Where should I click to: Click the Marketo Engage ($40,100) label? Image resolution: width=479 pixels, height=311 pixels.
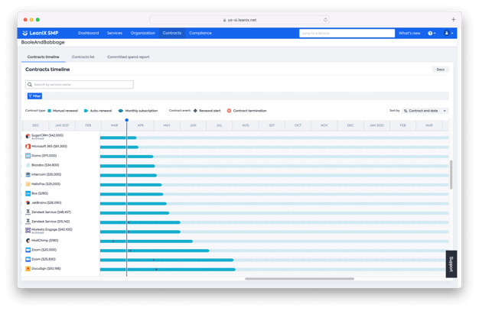click(x=52, y=229)
